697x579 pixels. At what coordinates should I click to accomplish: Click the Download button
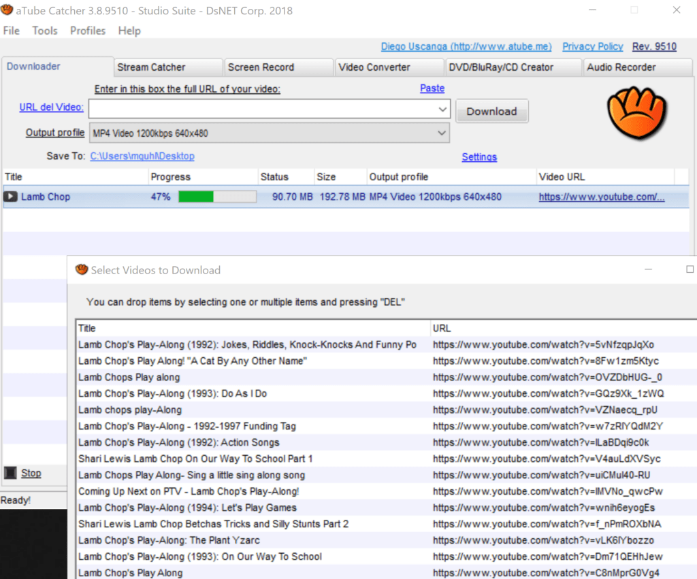pos(491,111)
